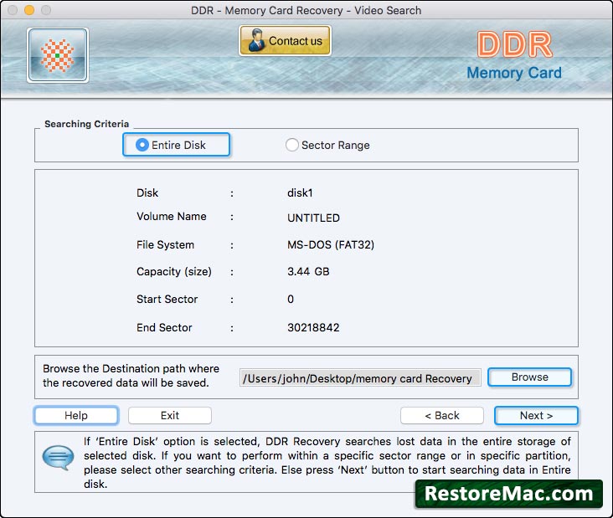The width and height of the screenshot is (613, 518).
Task: Go back with the < Back button
Action: (x=442, y=415)
